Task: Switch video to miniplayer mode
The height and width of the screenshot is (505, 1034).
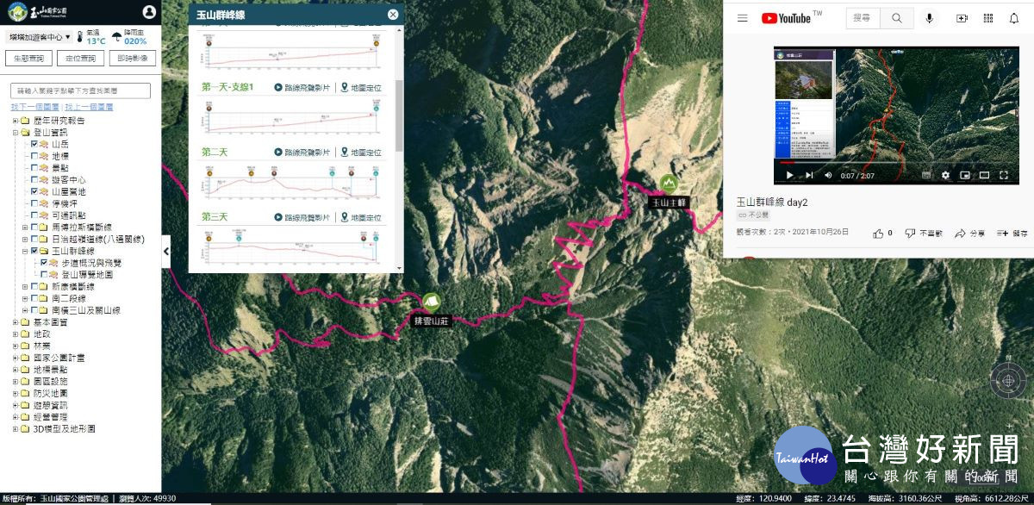Action: pos(964,175)
